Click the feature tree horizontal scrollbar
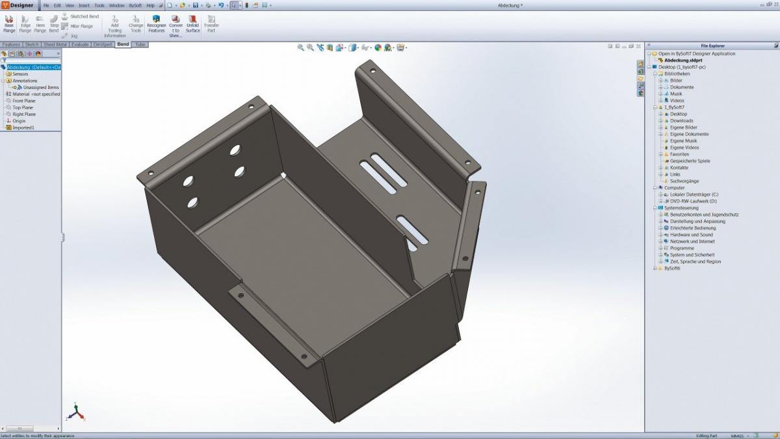This screenshot has width=780, height=439. [26, 429]
